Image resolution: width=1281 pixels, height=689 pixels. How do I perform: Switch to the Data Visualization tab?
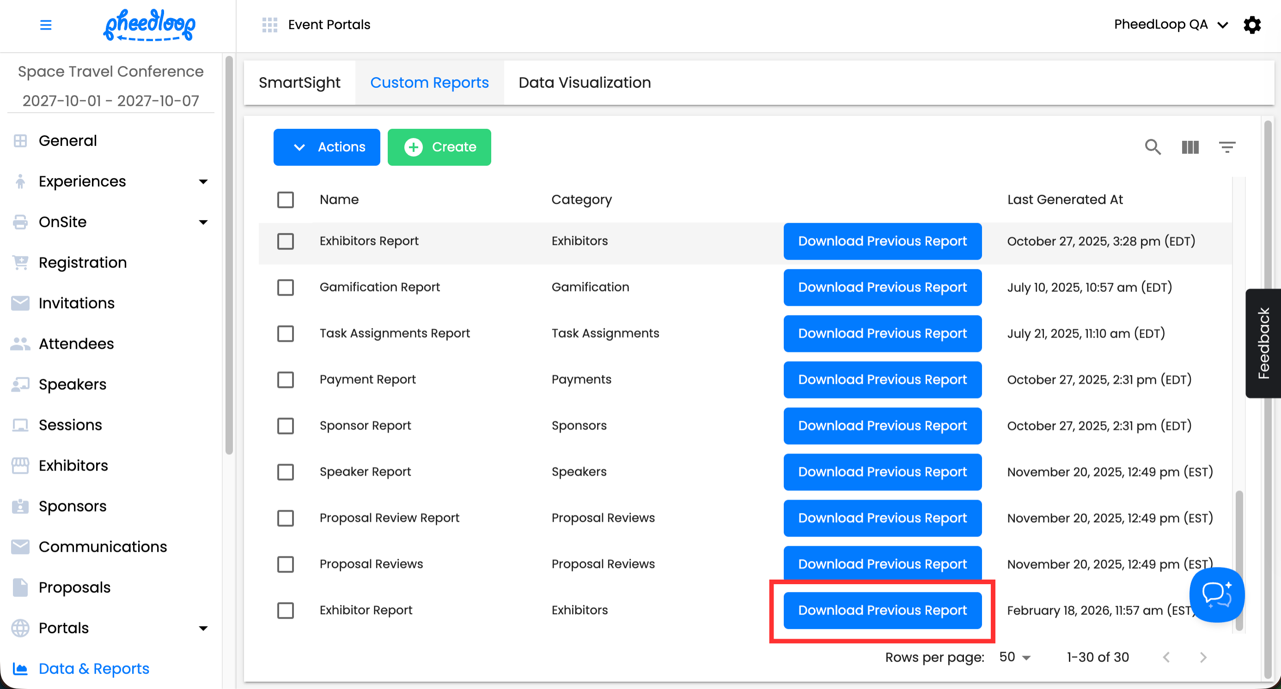pyautogui.click(x=584, y=83)
